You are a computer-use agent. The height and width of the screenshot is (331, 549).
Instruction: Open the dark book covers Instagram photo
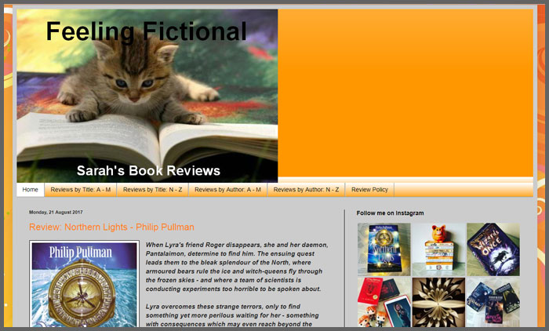click(x=493, y=302)
